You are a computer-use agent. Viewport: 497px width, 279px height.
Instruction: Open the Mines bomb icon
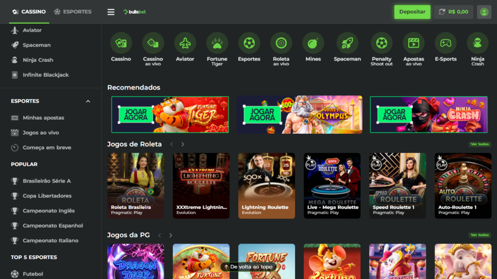pyautogui.click(x=313, y=43)
